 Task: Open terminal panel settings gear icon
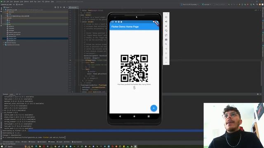pos(258,94)
